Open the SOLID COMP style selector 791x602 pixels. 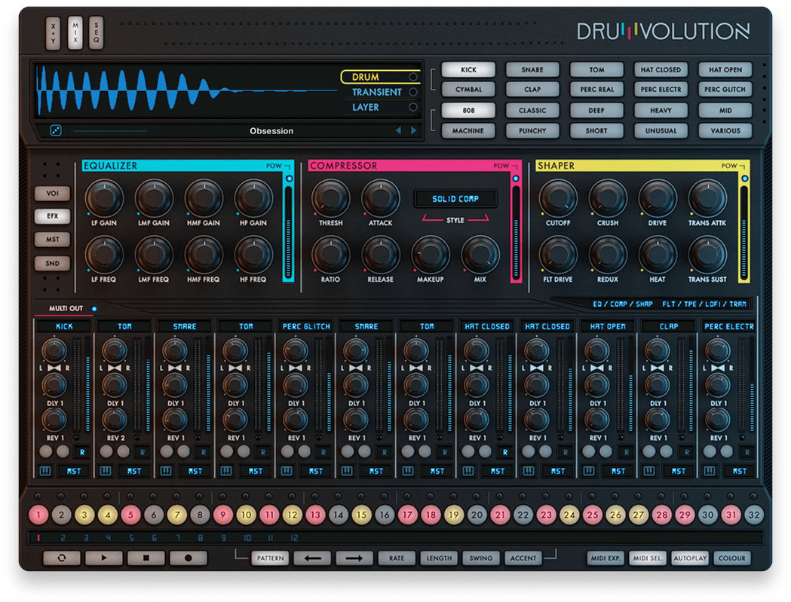click(457, 198)
